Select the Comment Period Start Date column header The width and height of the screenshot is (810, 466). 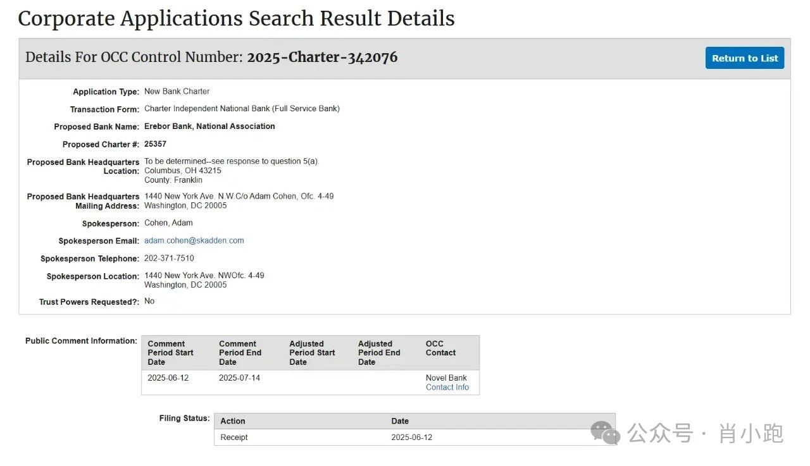click(x=170, y=353)
